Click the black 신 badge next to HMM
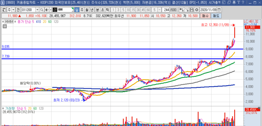 coord(55,10)
